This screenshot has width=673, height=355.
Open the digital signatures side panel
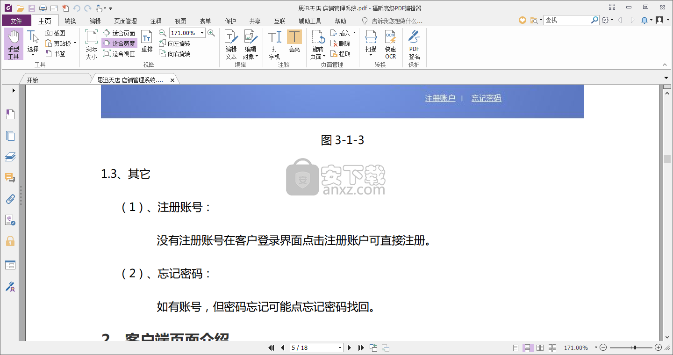[x=10, y=286]
